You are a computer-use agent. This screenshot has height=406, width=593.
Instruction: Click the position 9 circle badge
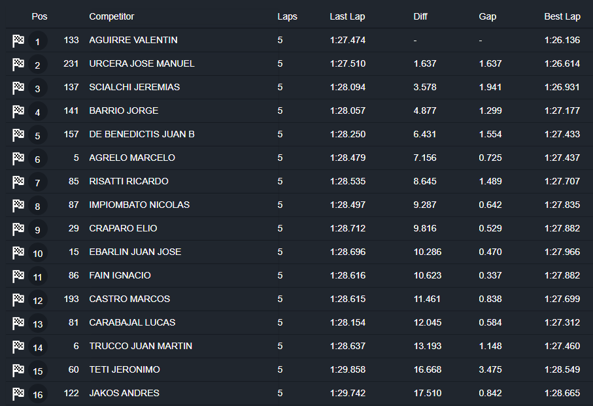tap(38, 229)
